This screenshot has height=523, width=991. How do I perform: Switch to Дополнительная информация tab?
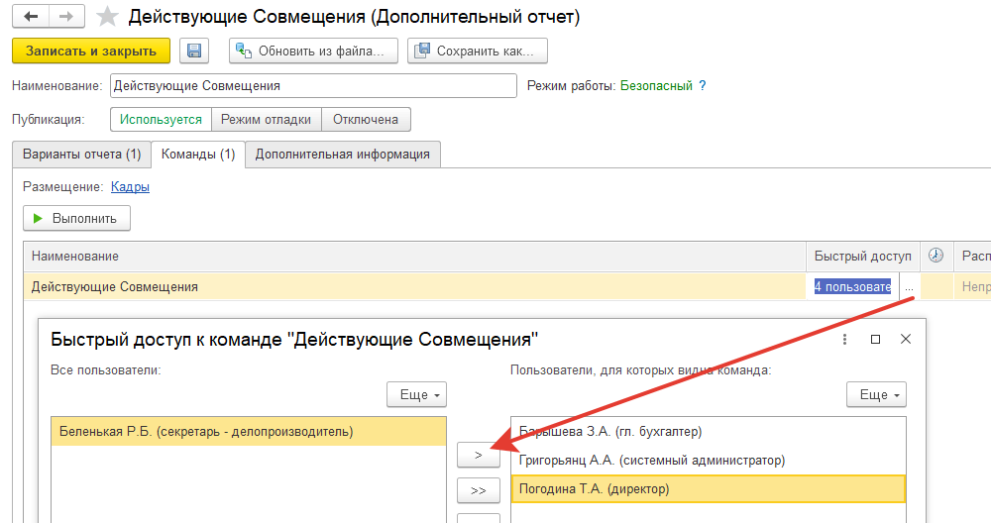343,155
